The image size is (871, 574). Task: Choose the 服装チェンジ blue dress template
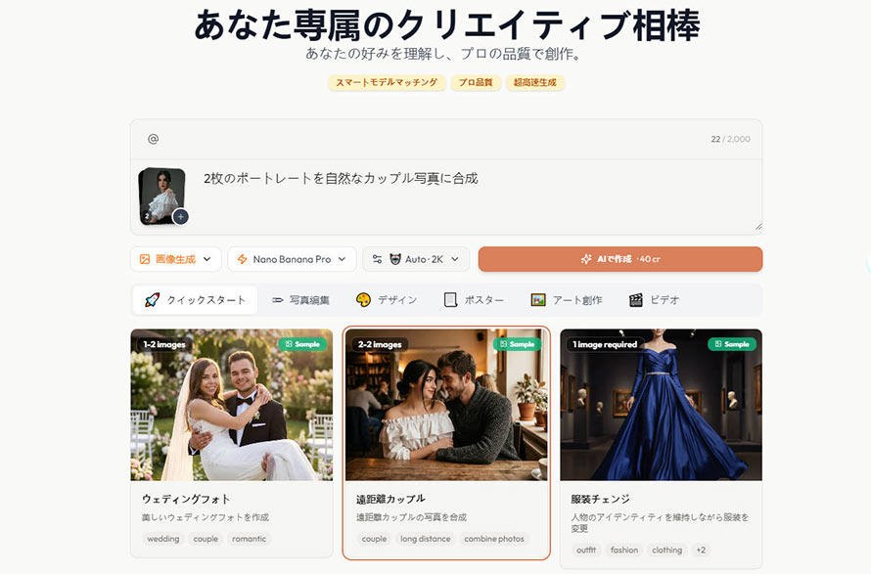pyautogui.click(x=661, y=405)
